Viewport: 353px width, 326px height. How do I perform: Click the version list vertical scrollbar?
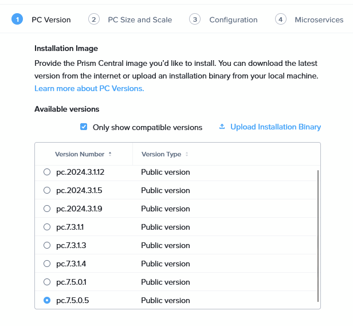317,235
